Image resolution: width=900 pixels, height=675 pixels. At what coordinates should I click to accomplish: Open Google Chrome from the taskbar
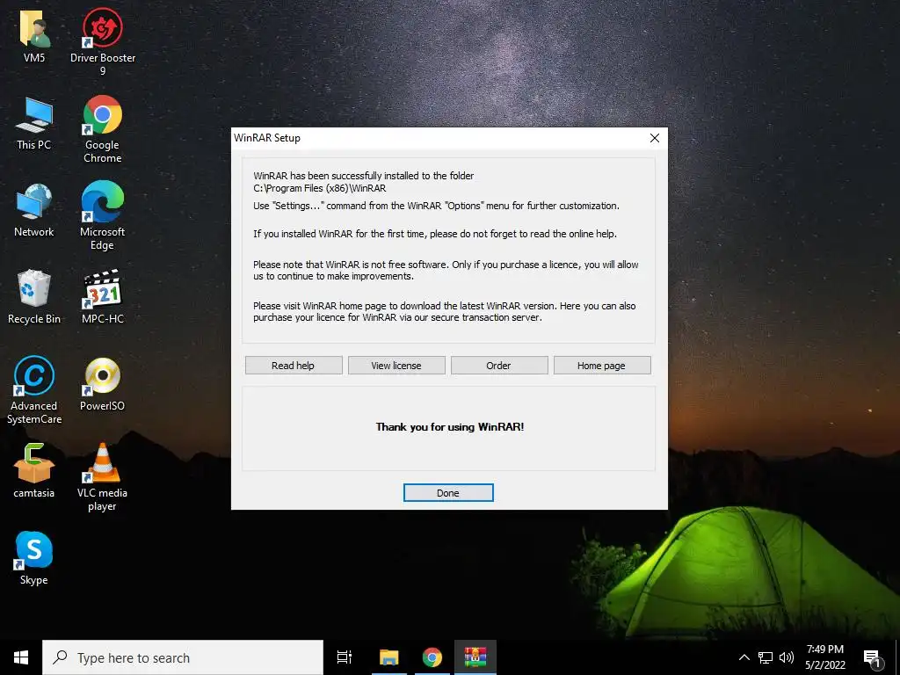click(432, 657)
